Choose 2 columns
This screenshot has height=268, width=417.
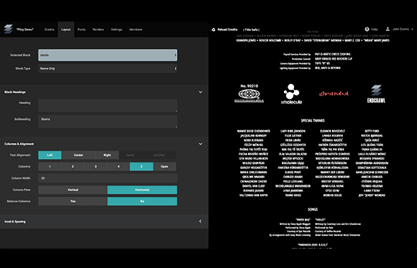[x=73, y=167]
